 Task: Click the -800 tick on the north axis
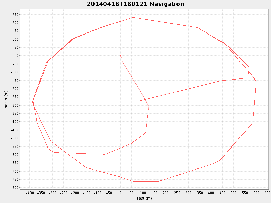14,188
